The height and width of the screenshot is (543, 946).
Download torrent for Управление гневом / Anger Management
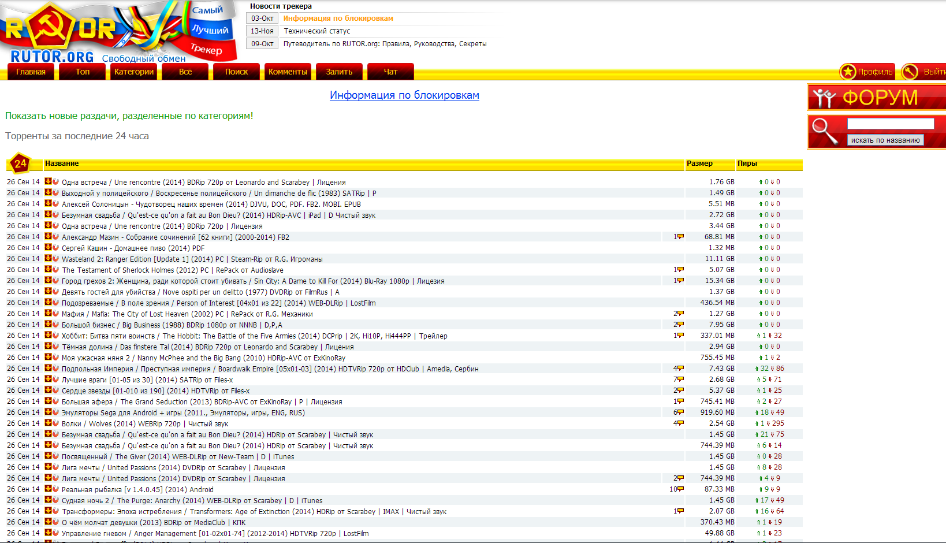click(49, 533)
